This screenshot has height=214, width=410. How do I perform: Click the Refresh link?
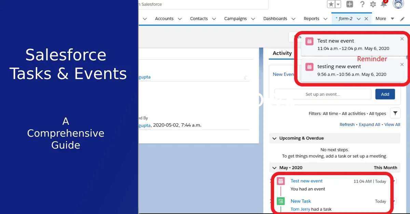pos(347,125)
